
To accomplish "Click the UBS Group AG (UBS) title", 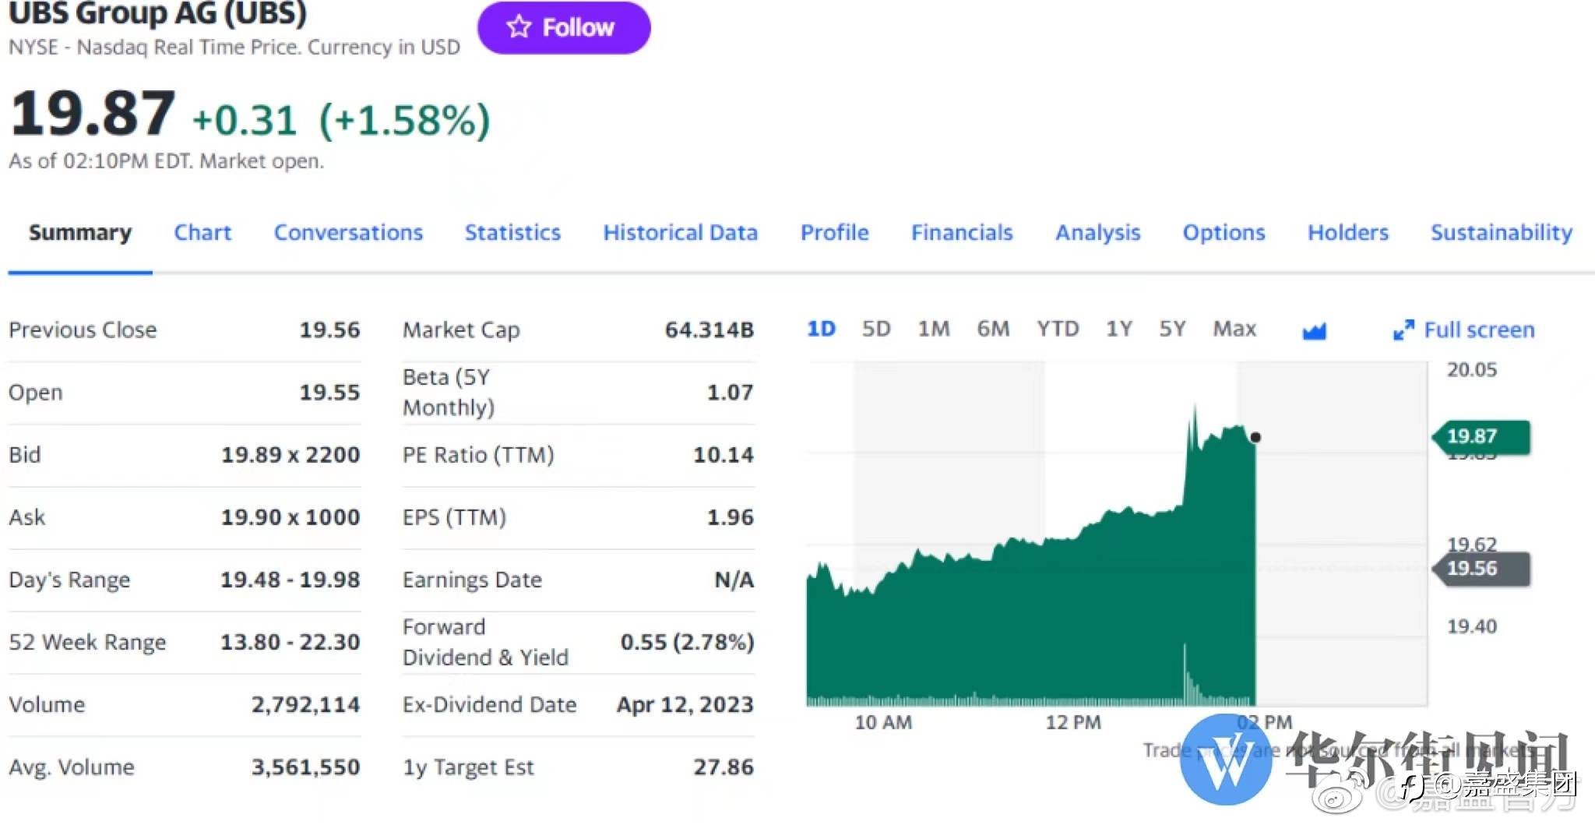I will coord(158,12).
